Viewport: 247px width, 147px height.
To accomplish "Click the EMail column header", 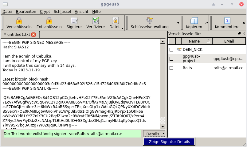I will tap(229, 41).
